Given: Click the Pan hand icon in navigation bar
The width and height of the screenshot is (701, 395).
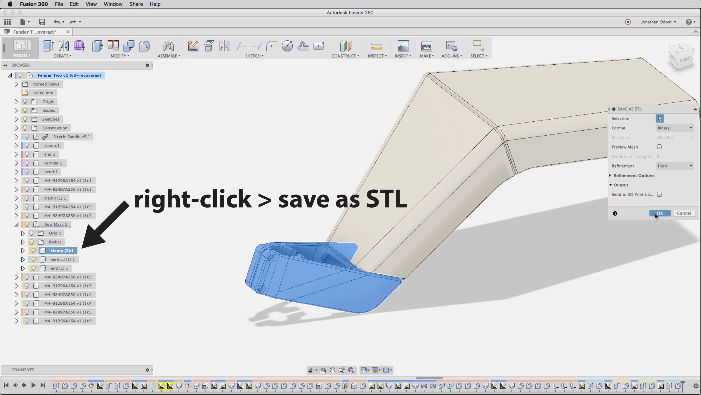Looking at the screenshot, I should tap(332, 370).
